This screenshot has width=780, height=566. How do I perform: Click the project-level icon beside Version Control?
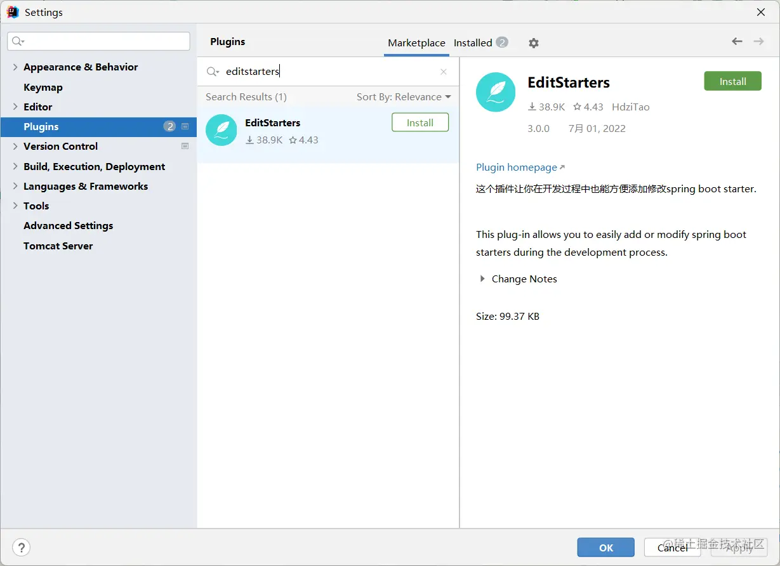pyautogui.click(x=185, y=146)
